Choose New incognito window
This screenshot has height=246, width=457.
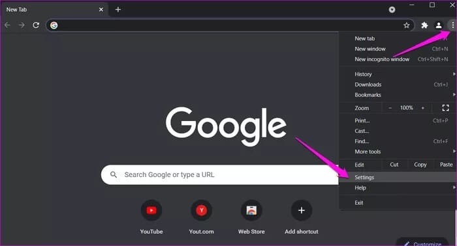[x=398, y=59]
